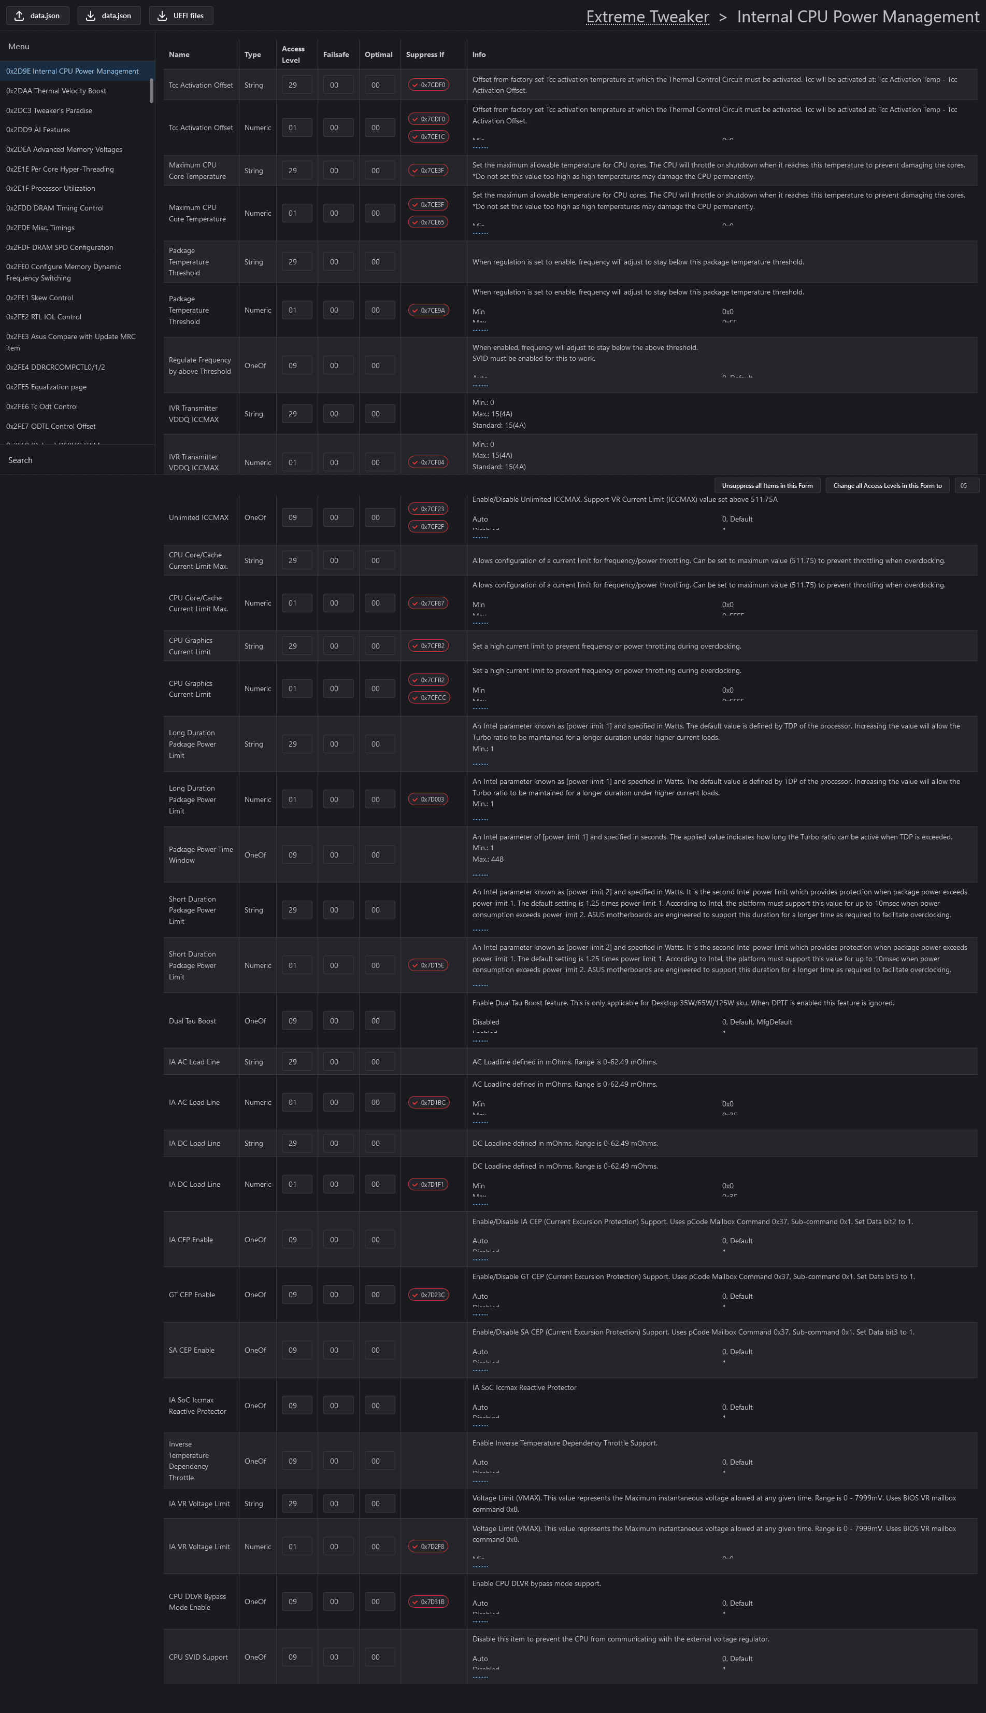The image size is (986, 1713).
Task: Expand GT CEP Enable info options
Action: (480, 1314)
